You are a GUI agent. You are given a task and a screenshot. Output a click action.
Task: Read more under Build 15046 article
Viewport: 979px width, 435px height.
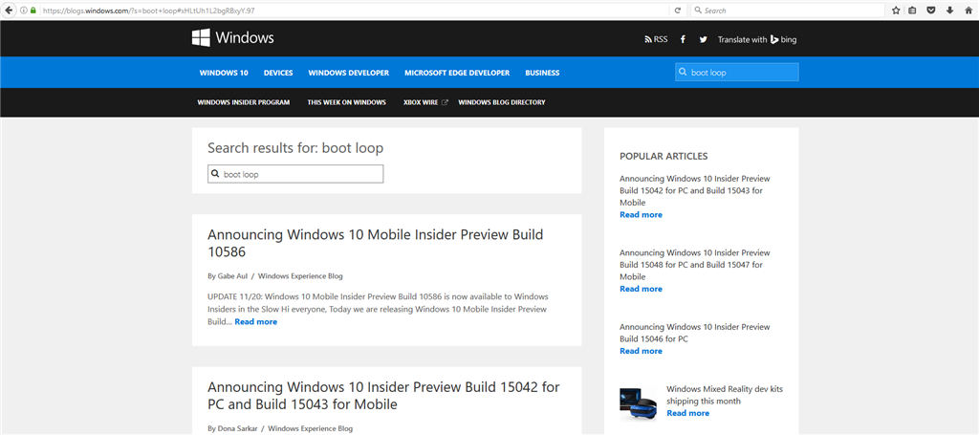[642, 352]
